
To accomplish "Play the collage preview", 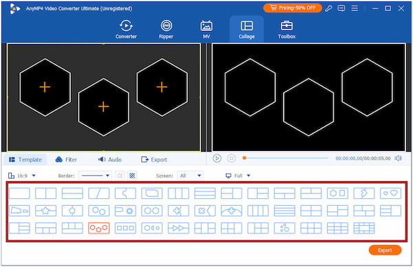I will (x=217, y=159).
